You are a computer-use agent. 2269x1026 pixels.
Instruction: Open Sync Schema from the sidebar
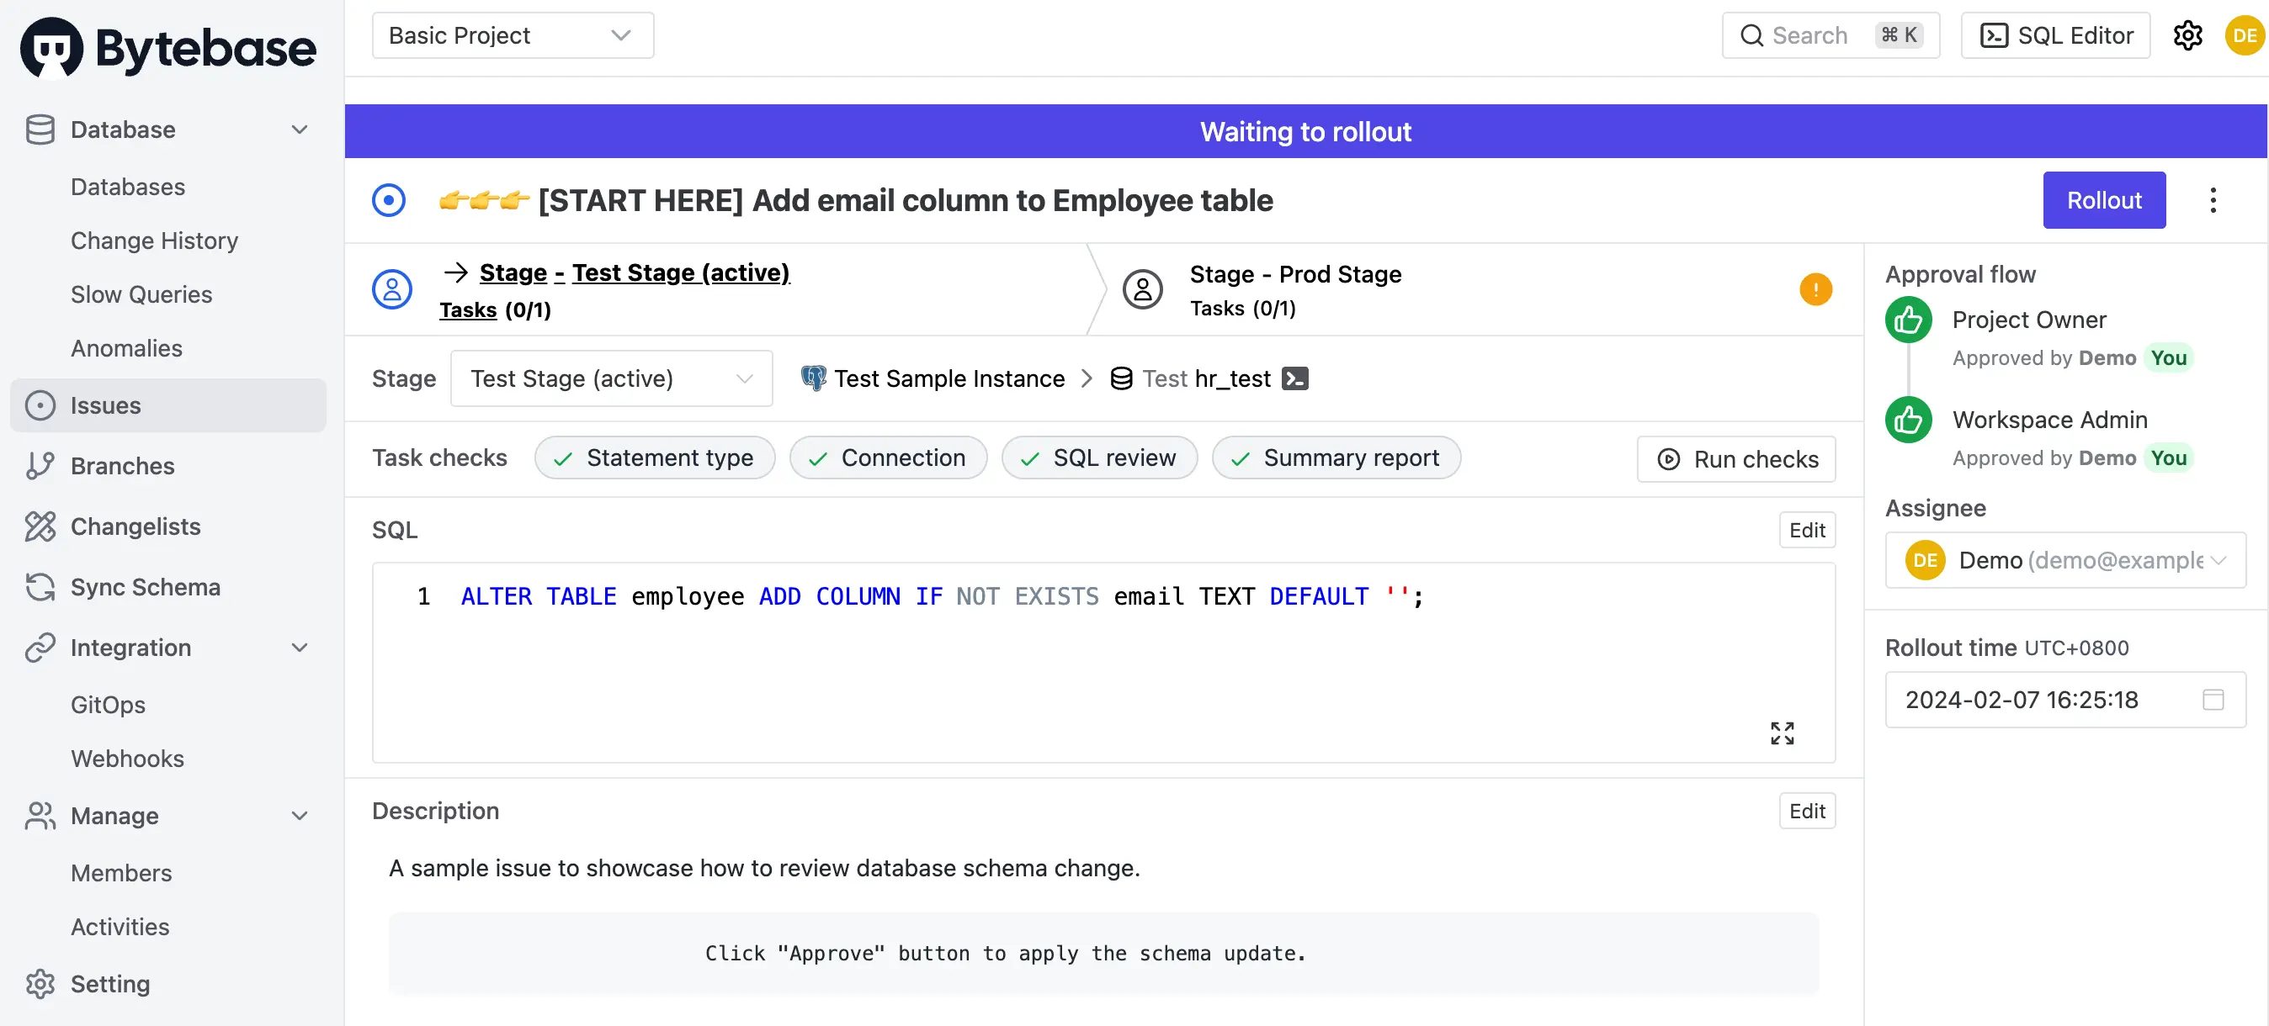(x=146, y=587)
